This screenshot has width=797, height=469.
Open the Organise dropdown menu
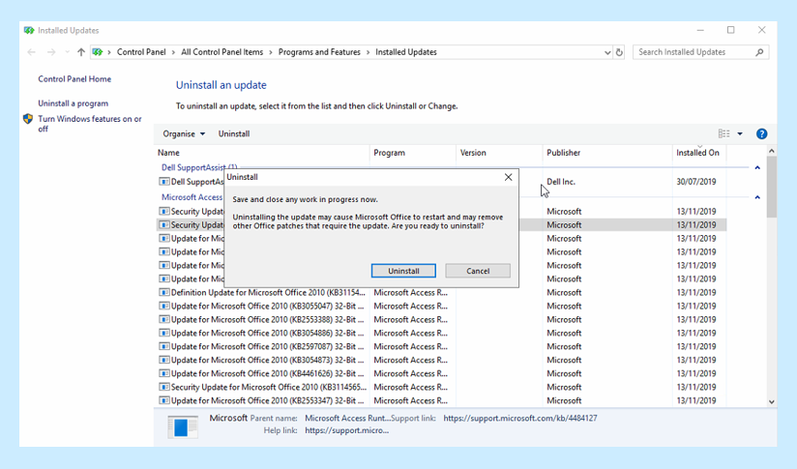point(184,133)
